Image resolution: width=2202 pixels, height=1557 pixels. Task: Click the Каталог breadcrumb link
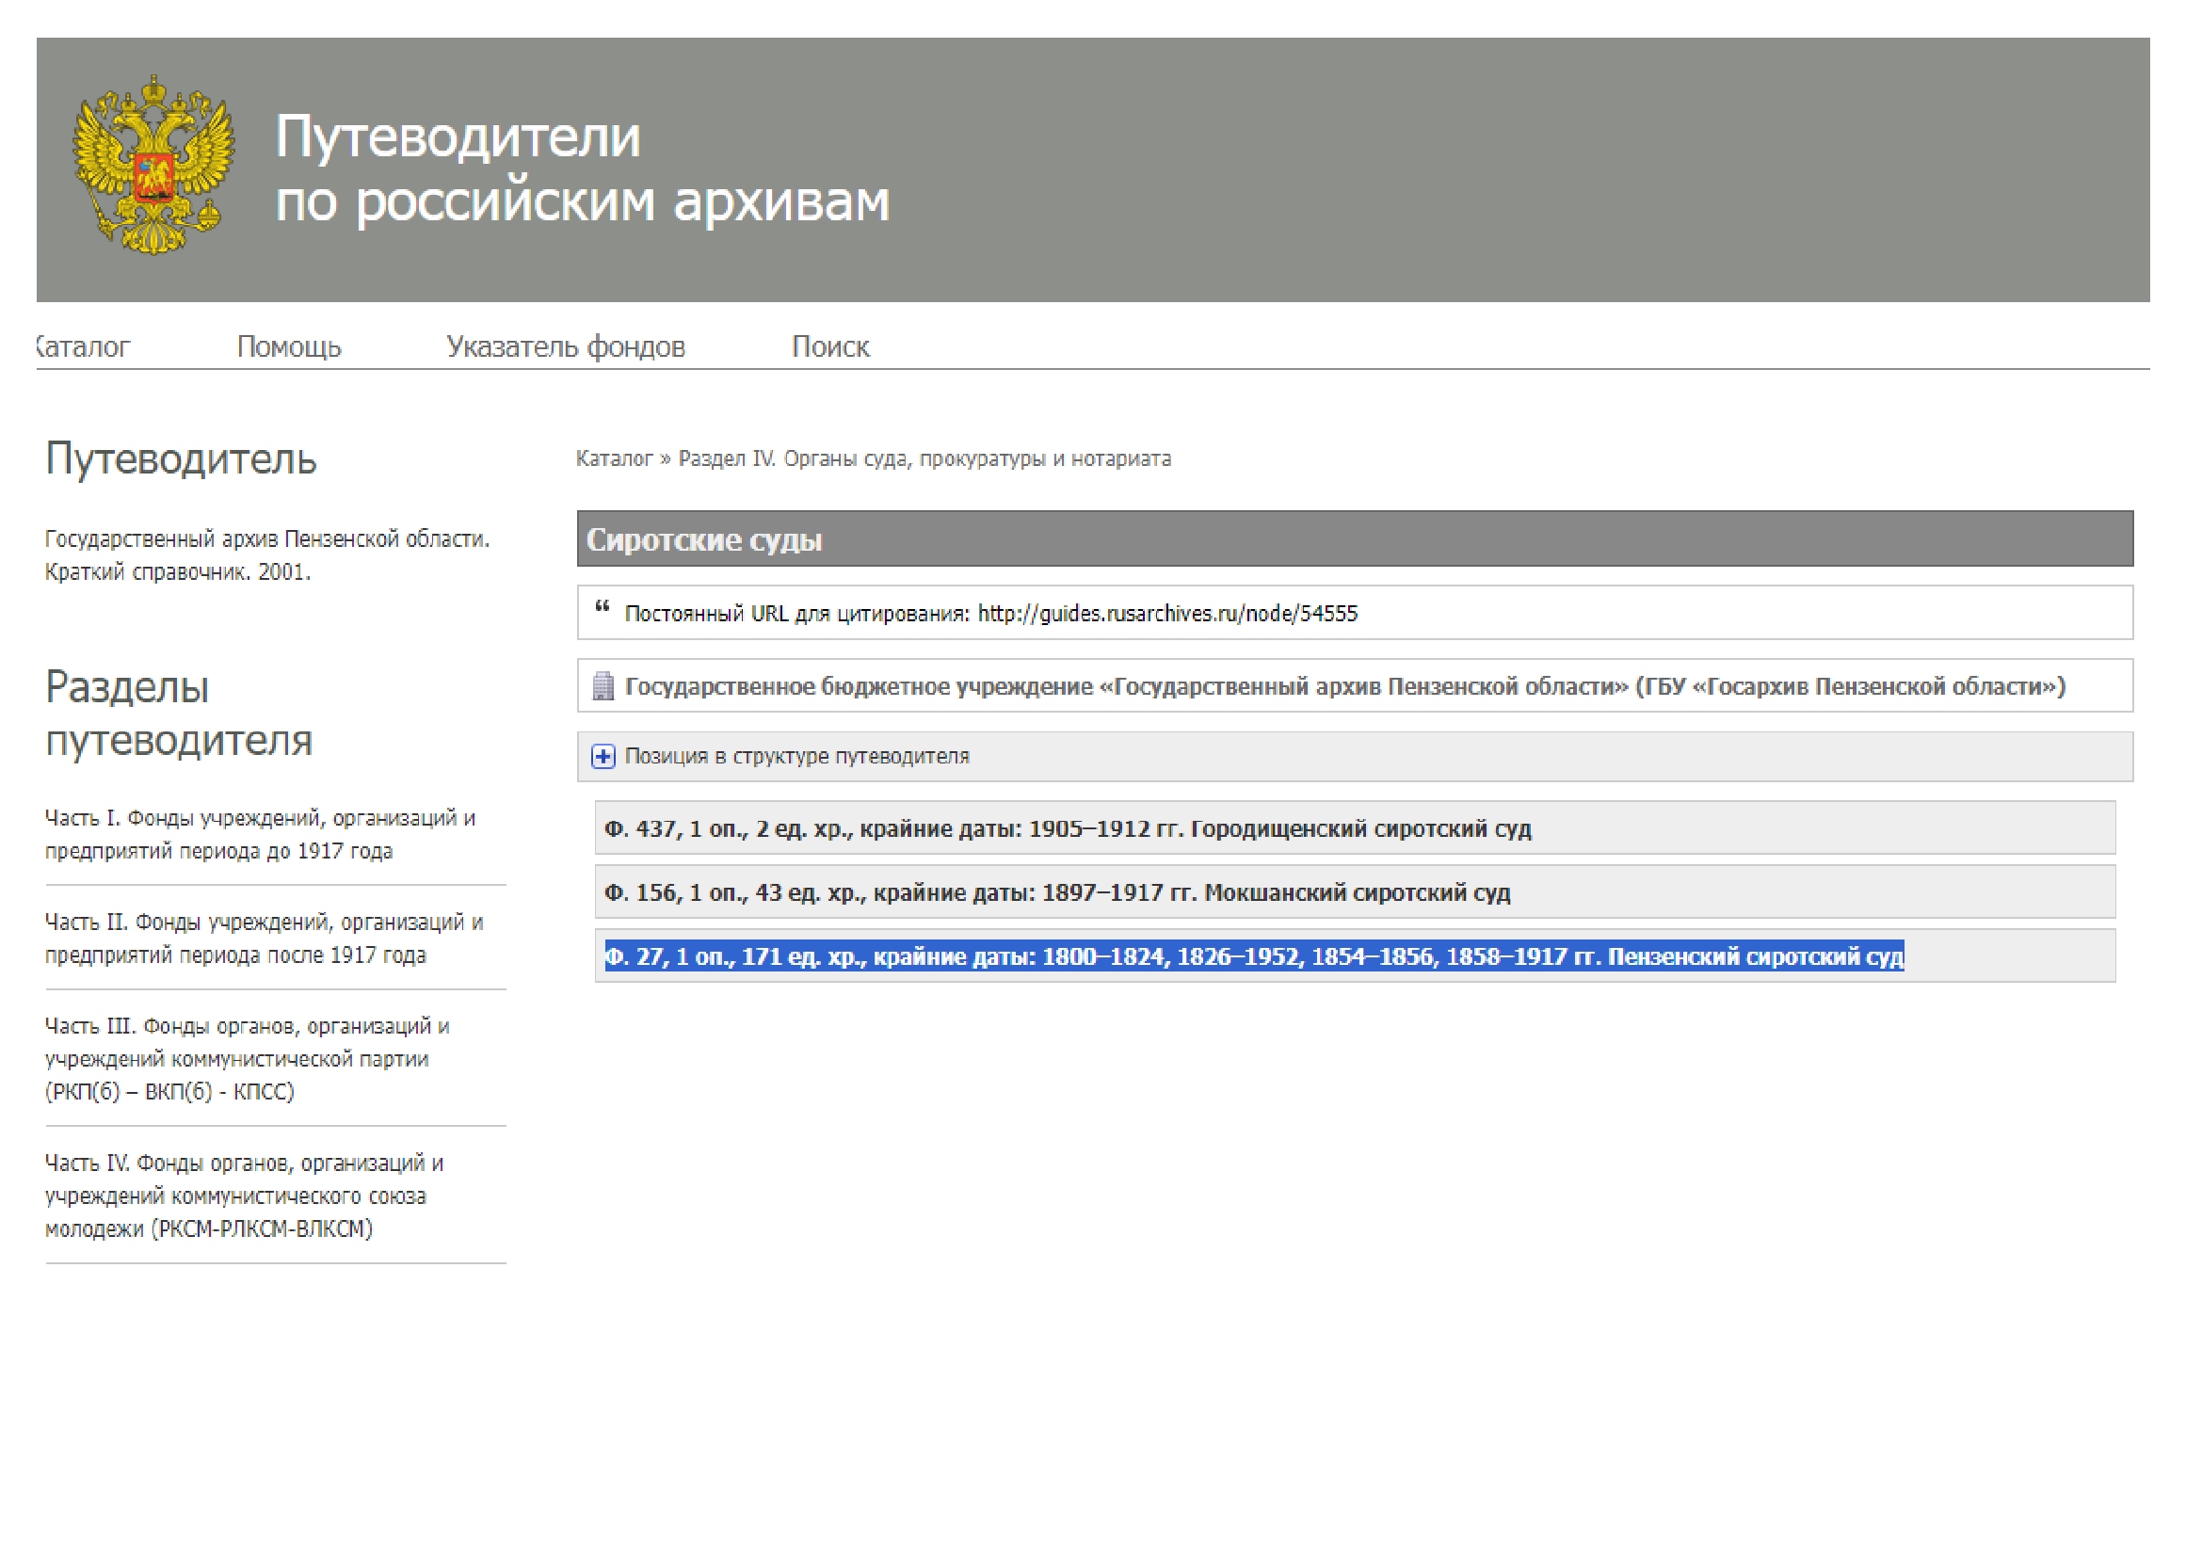[x=614, y=459]
